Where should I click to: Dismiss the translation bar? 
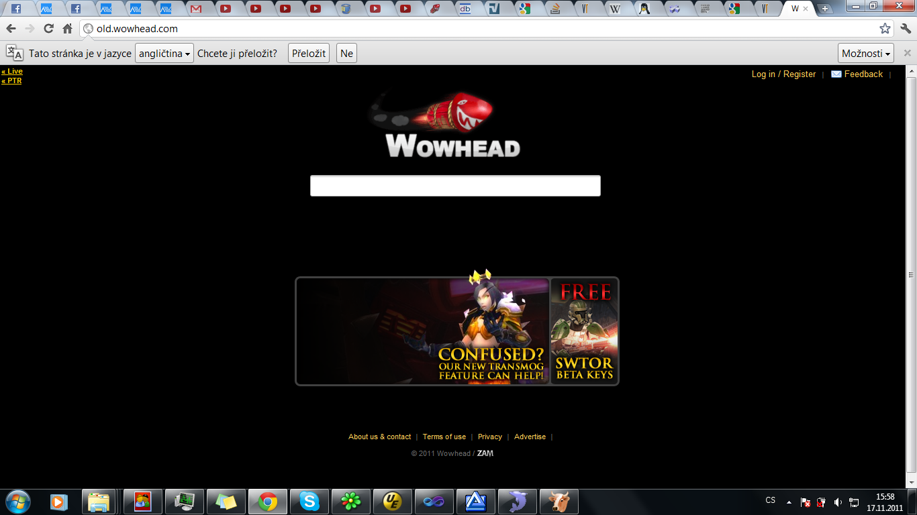[x=907, y=53]
